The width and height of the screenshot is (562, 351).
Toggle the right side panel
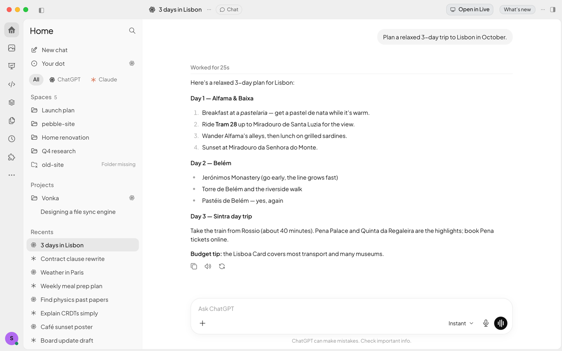point(553,9)
